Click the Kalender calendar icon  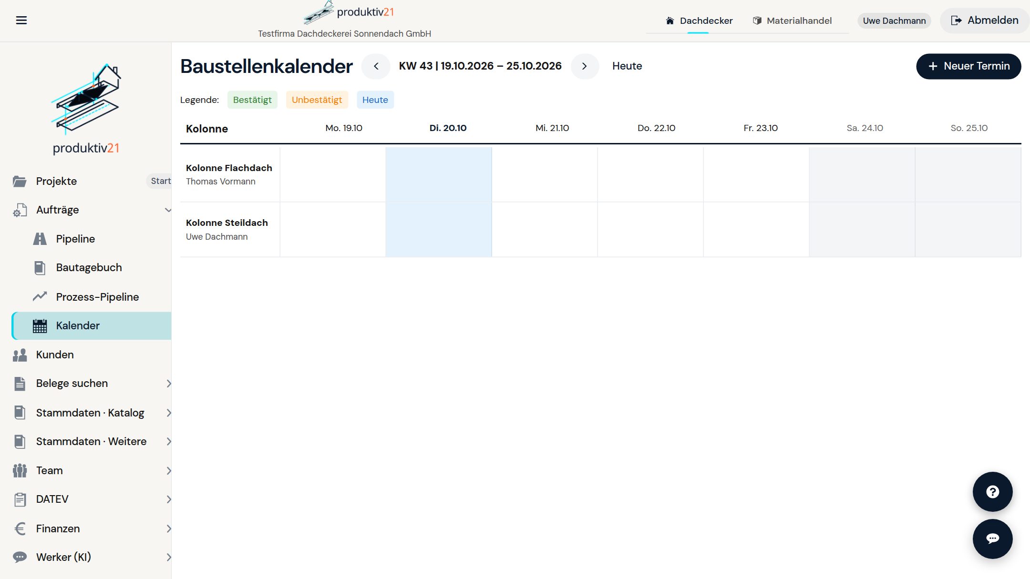click(x=40, y=326)
